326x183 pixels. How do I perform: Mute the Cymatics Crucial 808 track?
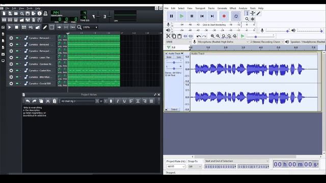[x=17, y=83]
